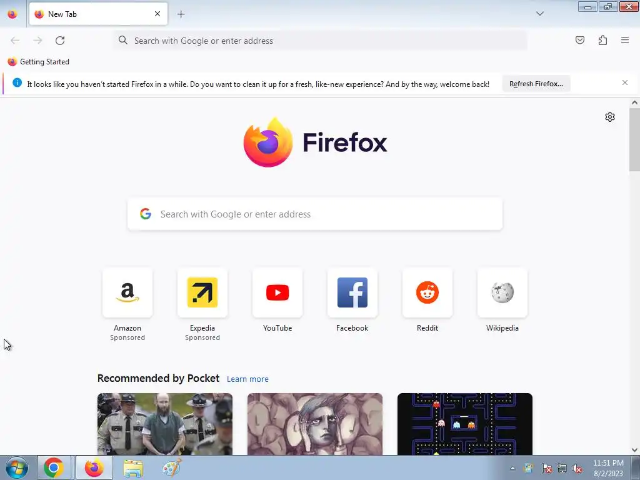Open the taskbar clock and date
The image size is (640, 480).
608,468
